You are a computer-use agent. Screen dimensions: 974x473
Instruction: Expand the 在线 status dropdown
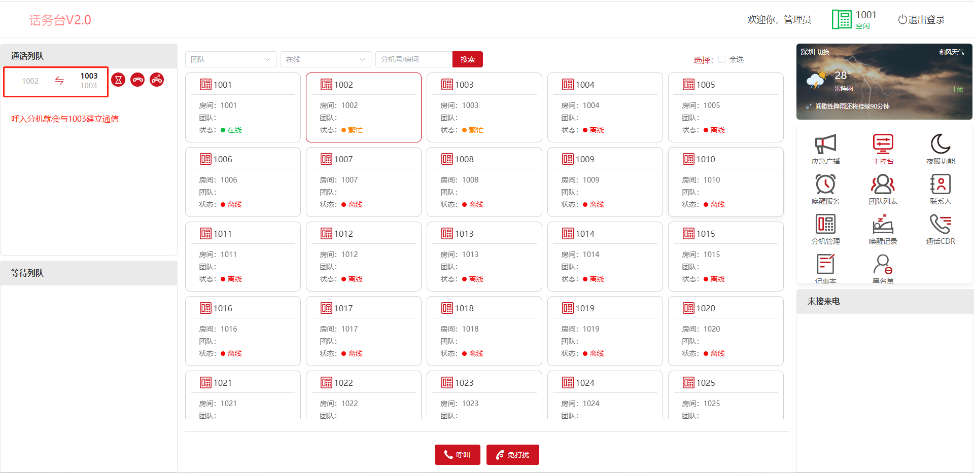[x=325, y=59]
